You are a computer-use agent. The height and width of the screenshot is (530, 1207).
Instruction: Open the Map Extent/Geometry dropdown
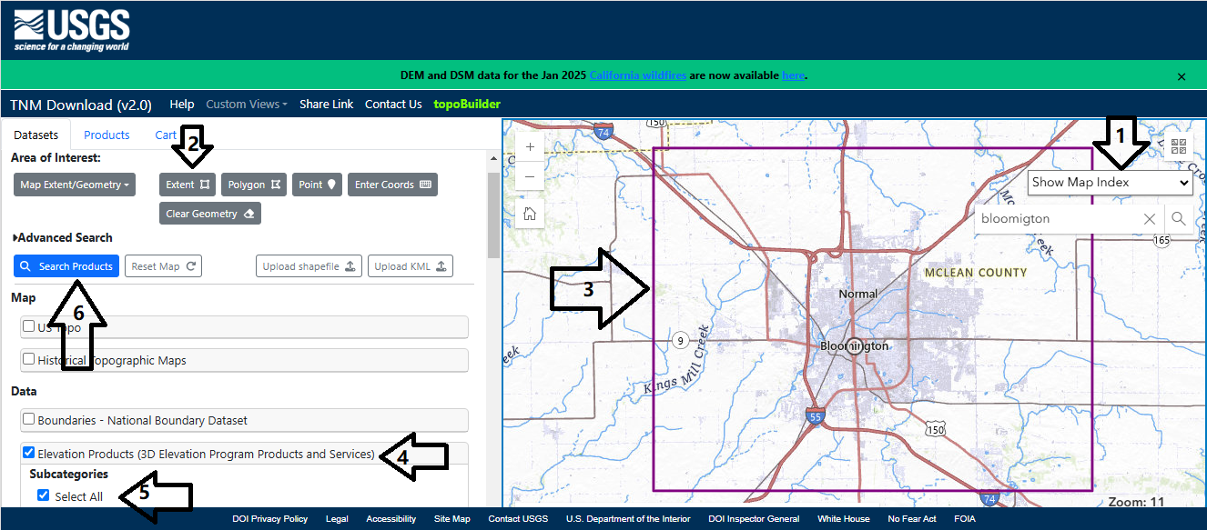(x=75, y=185)
